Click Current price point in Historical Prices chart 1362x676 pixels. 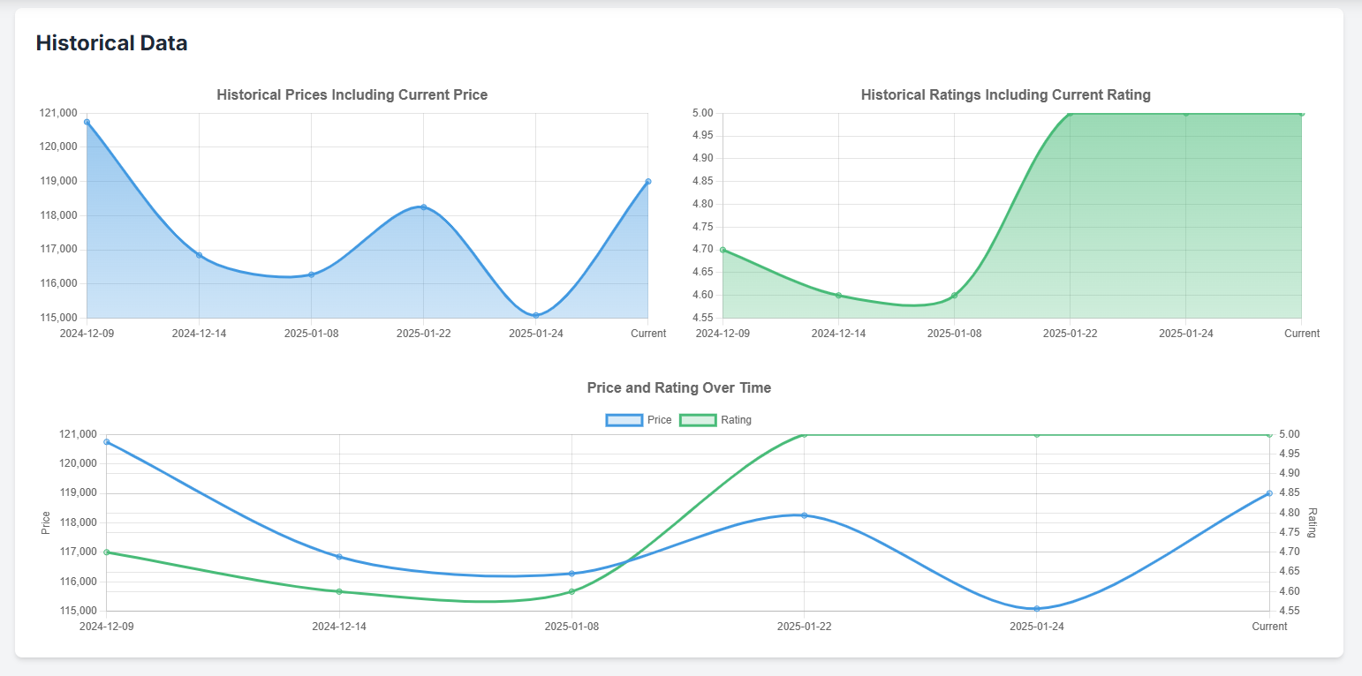point(647,181)
